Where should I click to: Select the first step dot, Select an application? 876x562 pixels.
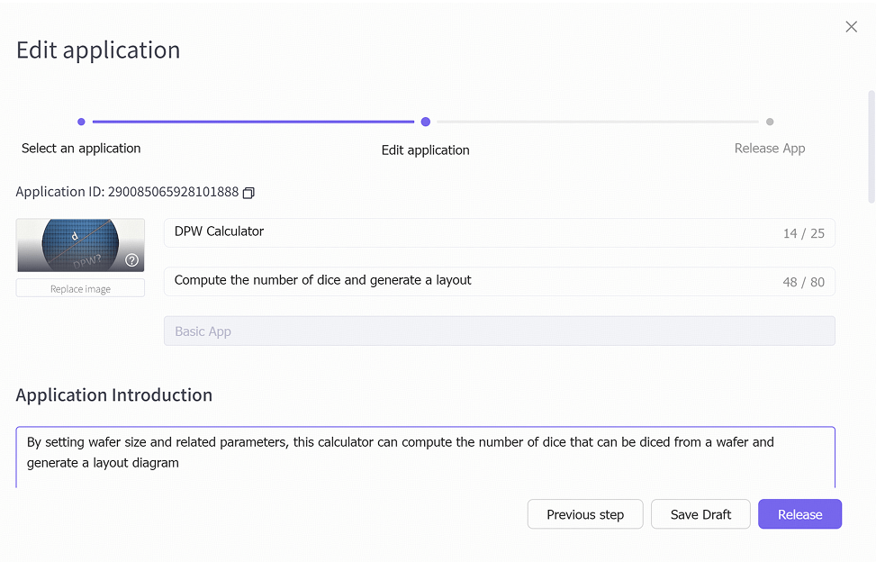point(81,122)
